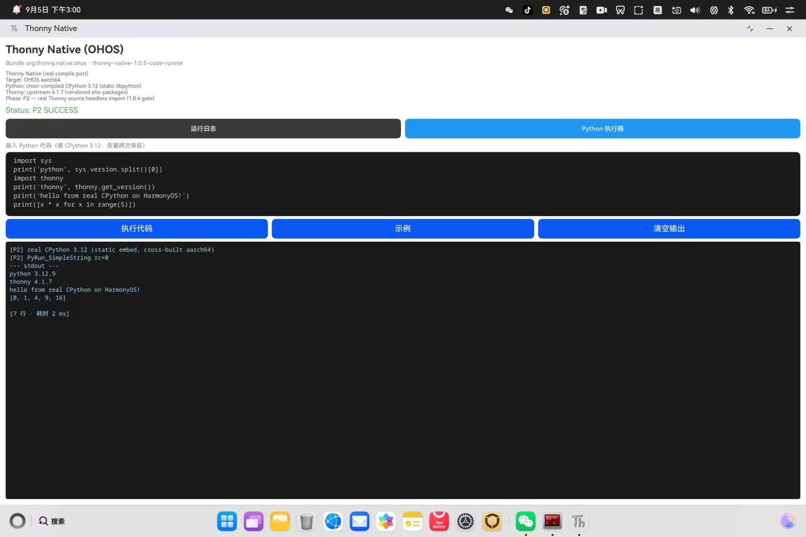Open the TikTok status bar icon

[x=528, y=10]
